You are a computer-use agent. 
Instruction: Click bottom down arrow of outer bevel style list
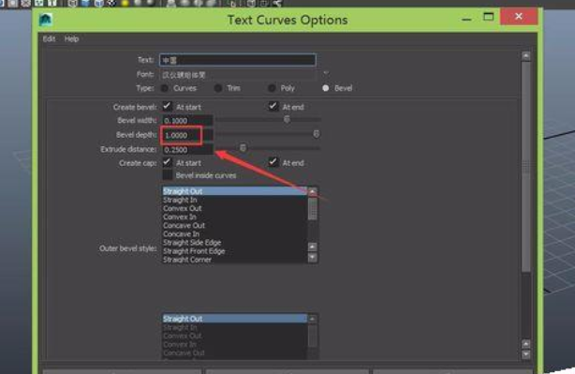[313, 258]
